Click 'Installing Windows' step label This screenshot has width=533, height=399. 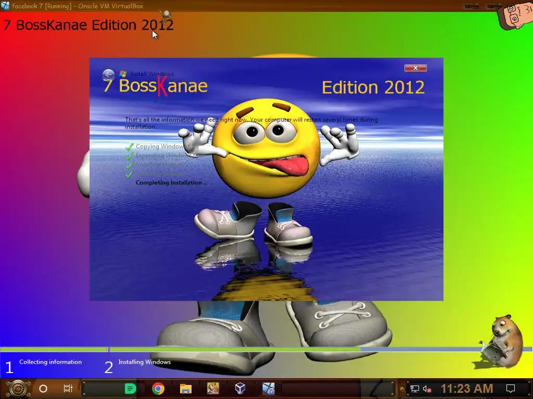point(145,362)
